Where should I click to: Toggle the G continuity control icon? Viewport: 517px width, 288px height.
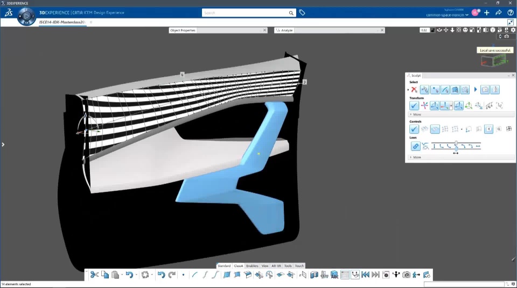click(x=499, y=129)
